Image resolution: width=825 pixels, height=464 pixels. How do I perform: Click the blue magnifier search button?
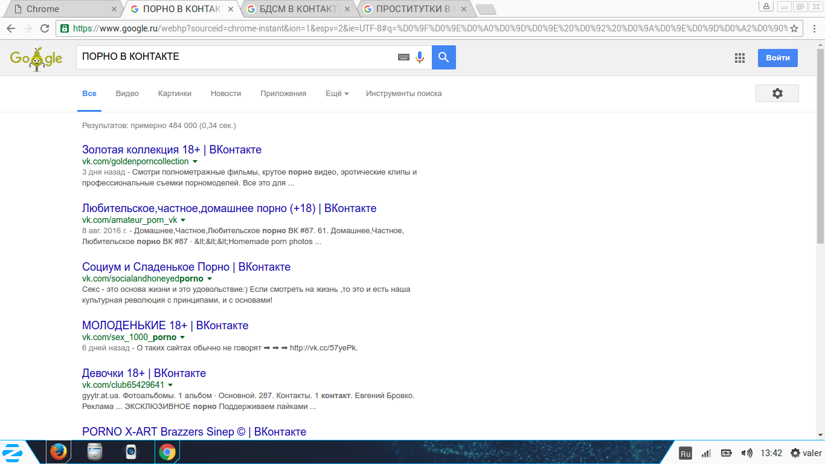[444, 57]
